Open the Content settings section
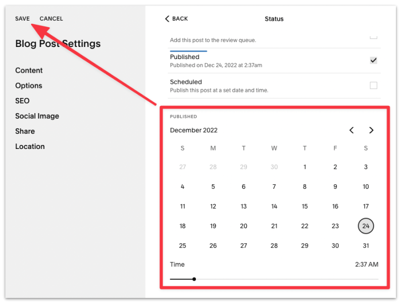This screenshot has width=404, height=306. point(29,70)
